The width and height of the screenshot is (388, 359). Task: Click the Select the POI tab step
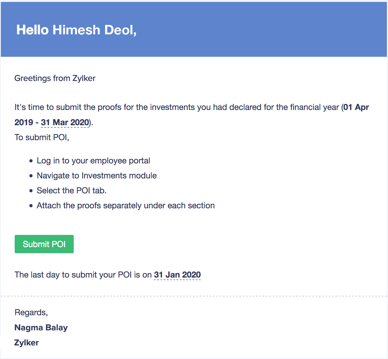tap(72, 191)
